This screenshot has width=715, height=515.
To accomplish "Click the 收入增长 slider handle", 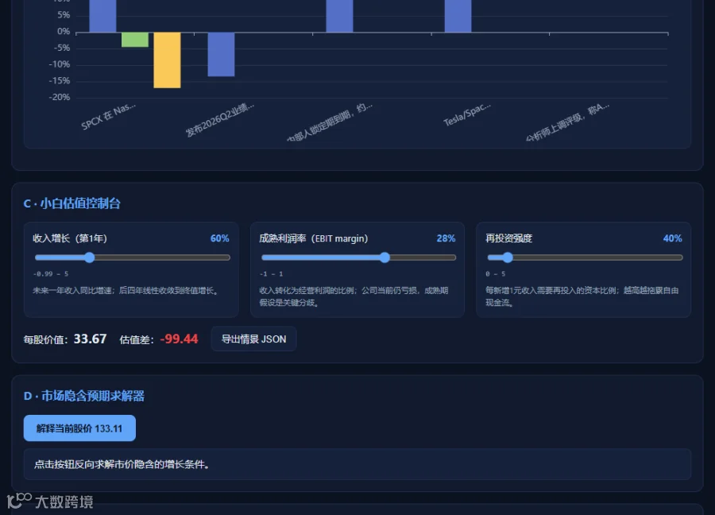I will coord(89,257).
